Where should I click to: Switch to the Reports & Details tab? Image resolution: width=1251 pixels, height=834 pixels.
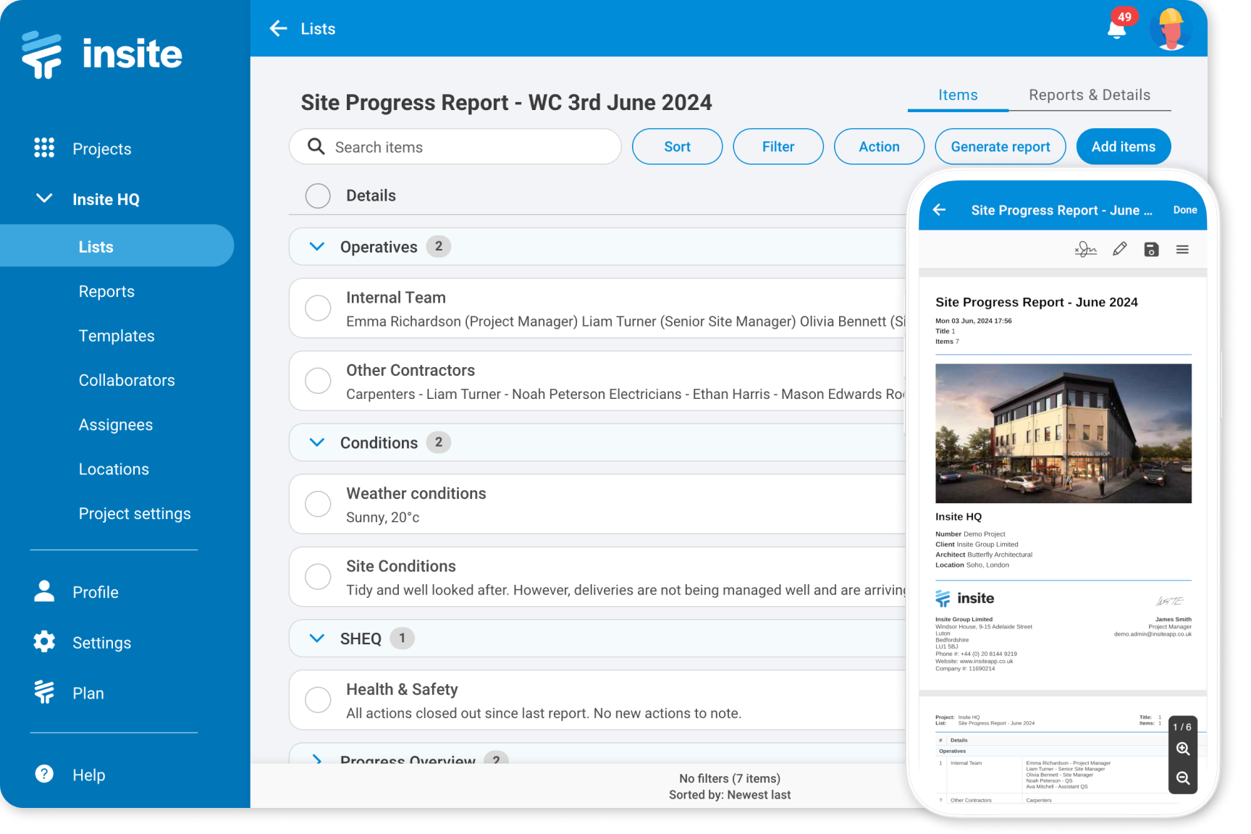click(x=1089, y=95)
